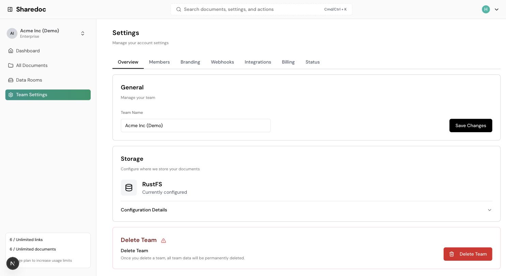Open the Acme Inc team switcher
Image resolution: width=506 pixels, height=276 pixels.
click(48, 33)
